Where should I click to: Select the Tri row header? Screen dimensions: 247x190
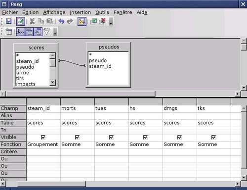(x=13, y=130)
